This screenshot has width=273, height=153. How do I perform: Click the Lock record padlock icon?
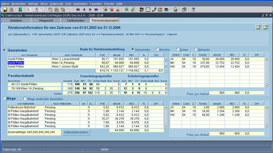tap(118, 10)
